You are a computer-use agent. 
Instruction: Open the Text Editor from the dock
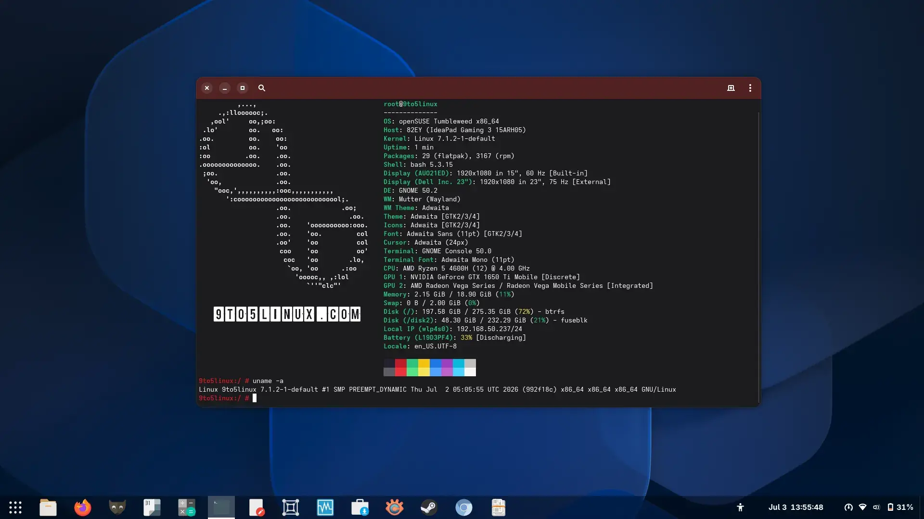(x=256, y=507)
